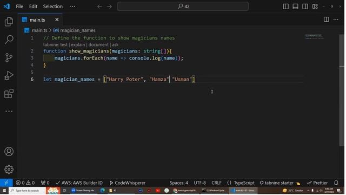
Task: Toggle the bottom panel layout icon
Action: tap(296, 6)
